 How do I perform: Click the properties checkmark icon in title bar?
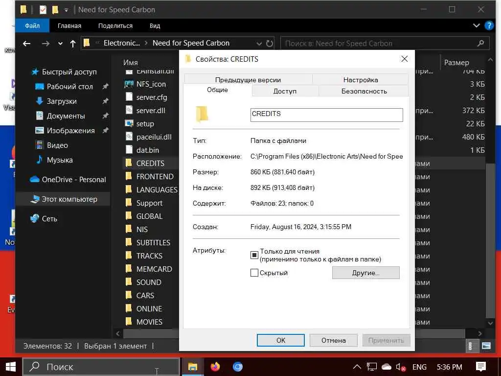point(43,10)
